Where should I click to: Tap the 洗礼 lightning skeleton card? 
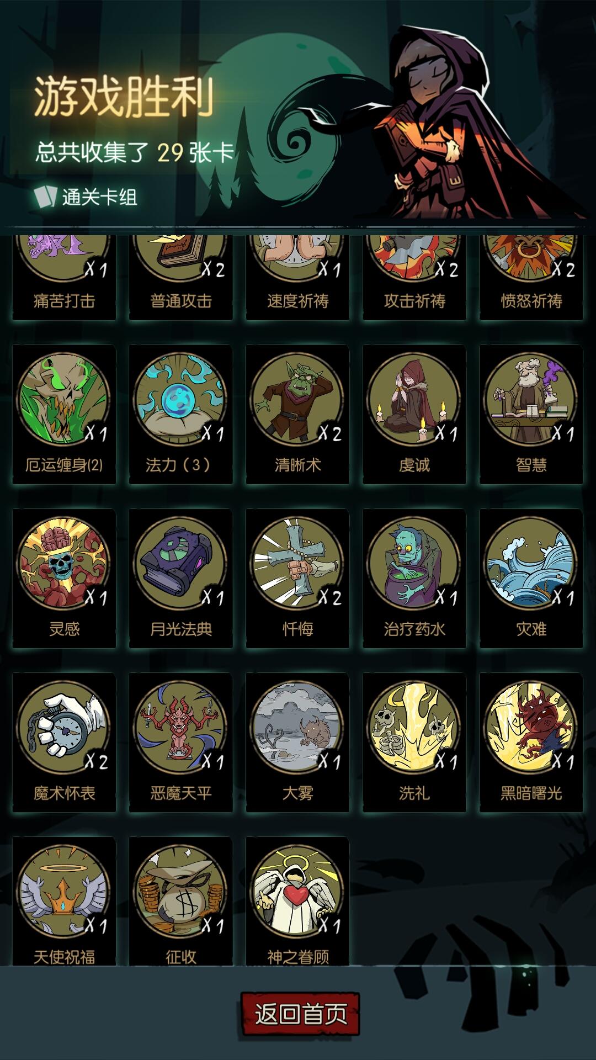coord(414,742)
